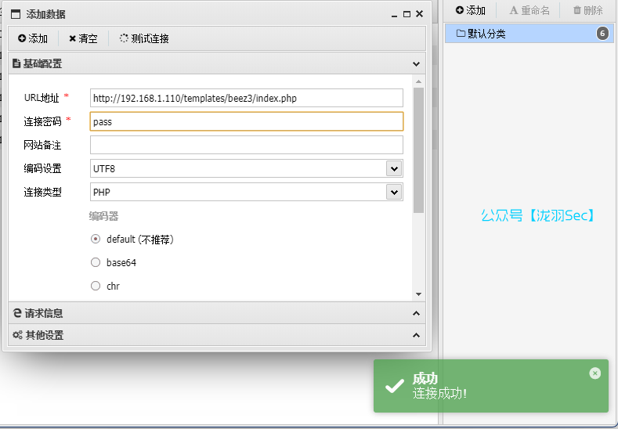Screen dimensions: 618x429
Task: Click the 网站备注 notes field
Action: coord(246,145)
